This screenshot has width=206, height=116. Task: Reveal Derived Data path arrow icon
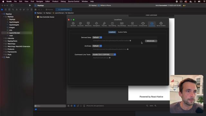click(130, 41)
